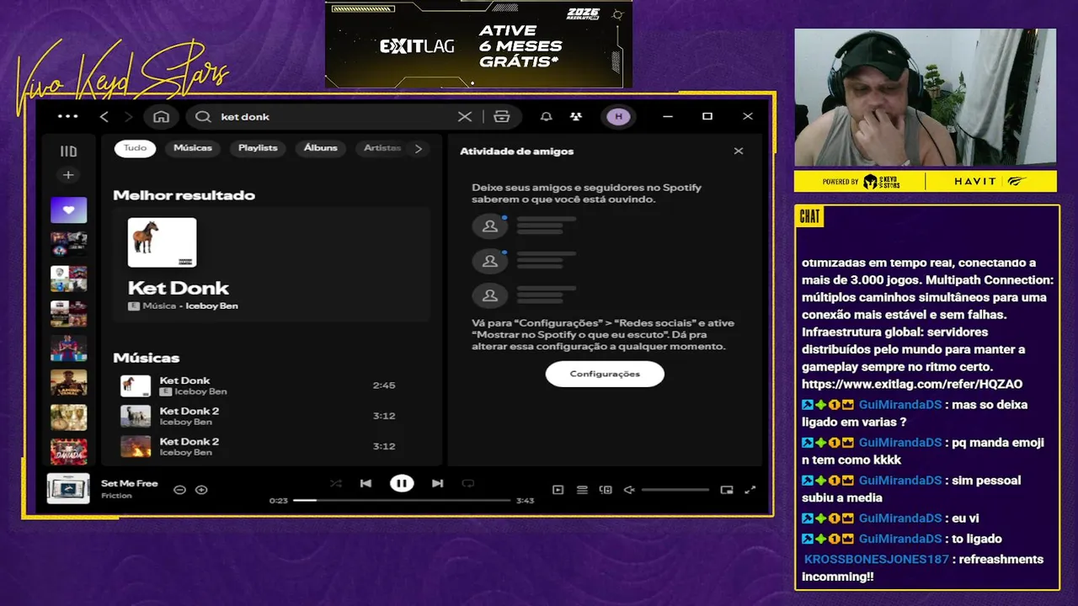The height and width of the screenshot is (606, 1078).
Task: Select the Playlists filter chip
Action: coord(258,148)
